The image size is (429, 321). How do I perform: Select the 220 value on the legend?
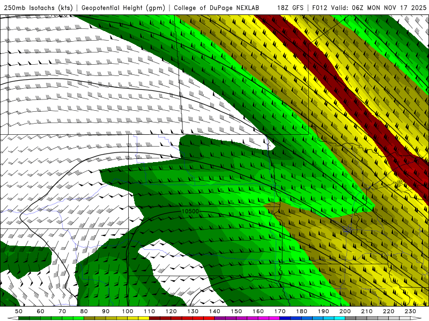(x=388, y=311)
